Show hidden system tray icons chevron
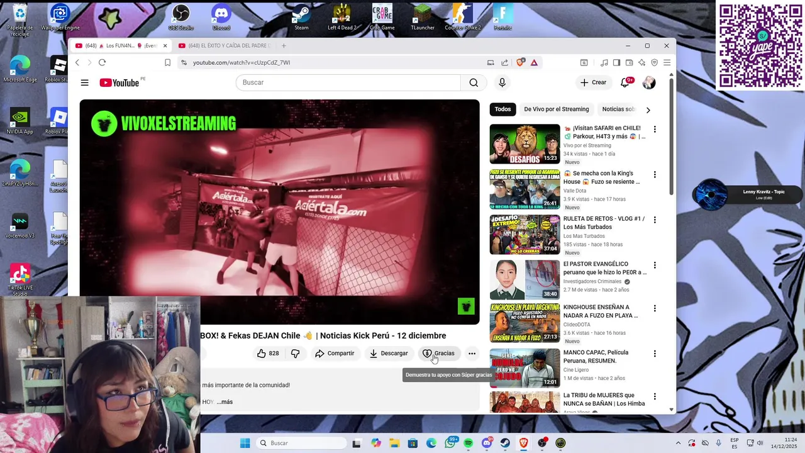Screen dimensions: 805x453 click(678, 443)
